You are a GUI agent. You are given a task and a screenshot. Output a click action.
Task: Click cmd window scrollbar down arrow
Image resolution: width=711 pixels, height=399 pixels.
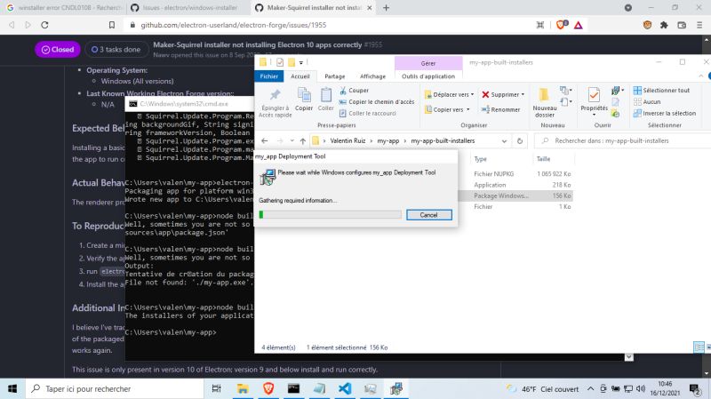(x=629, y=357)
